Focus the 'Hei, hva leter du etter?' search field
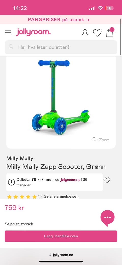The image size is (122, 265). pyautogui.click(x=61, y=47)
